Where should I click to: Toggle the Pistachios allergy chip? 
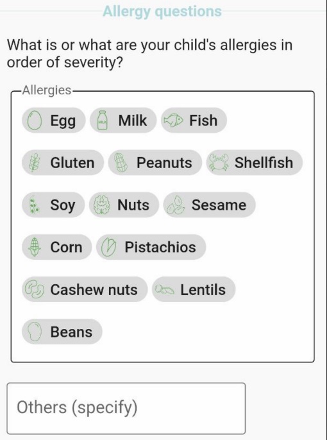(151, 247)
